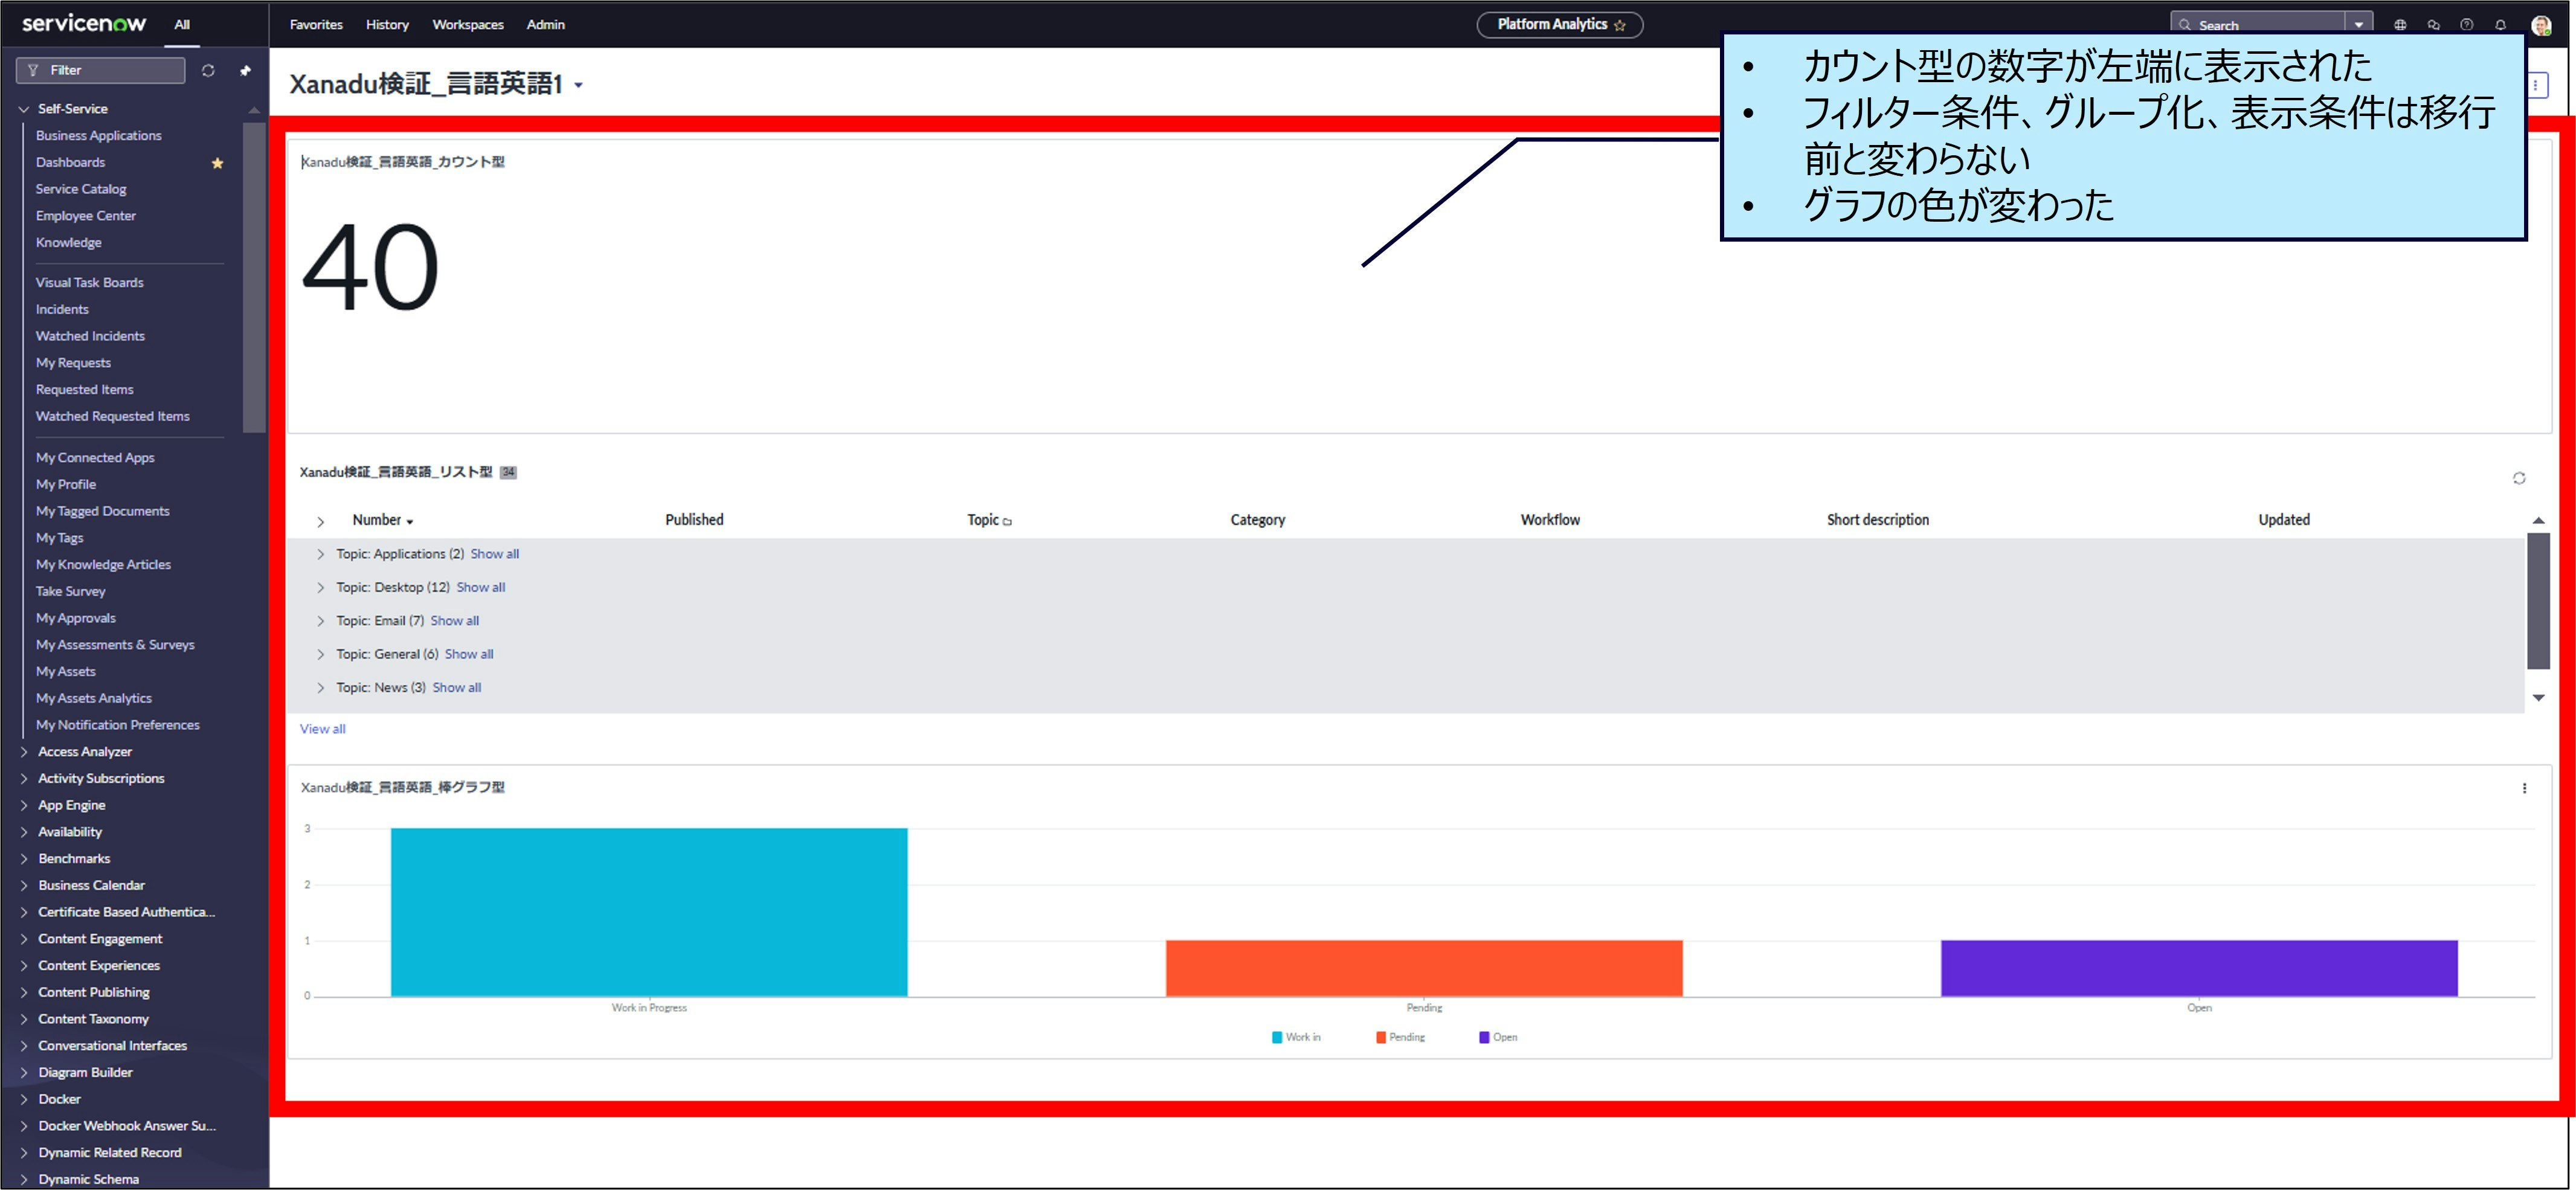Open the dashboard title dropdown arrow
Viewport: 2576px width, 1190px height.
coord(578,86)
